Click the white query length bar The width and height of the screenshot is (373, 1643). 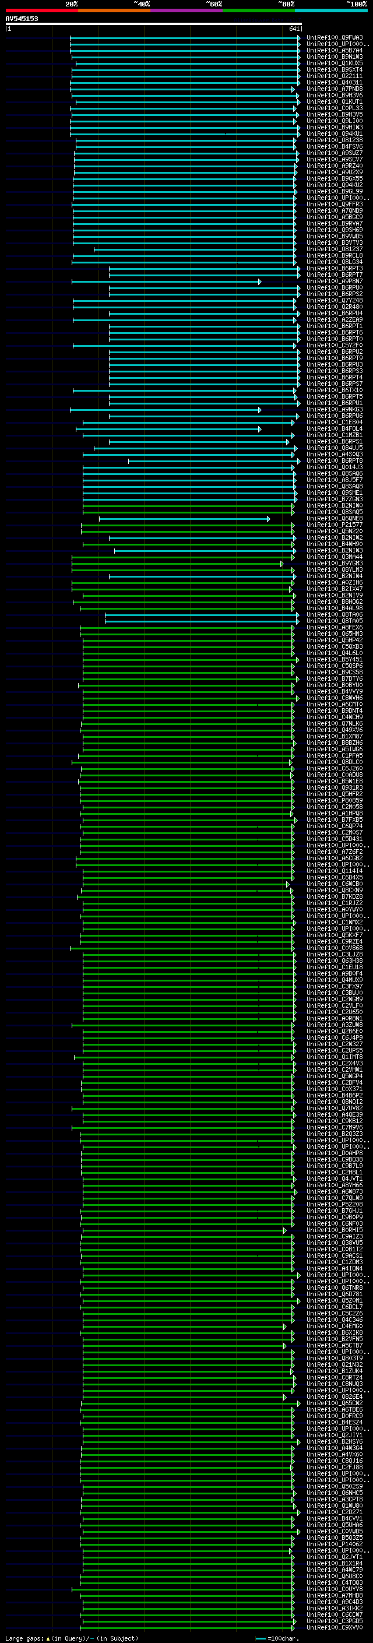pos(154,24)
